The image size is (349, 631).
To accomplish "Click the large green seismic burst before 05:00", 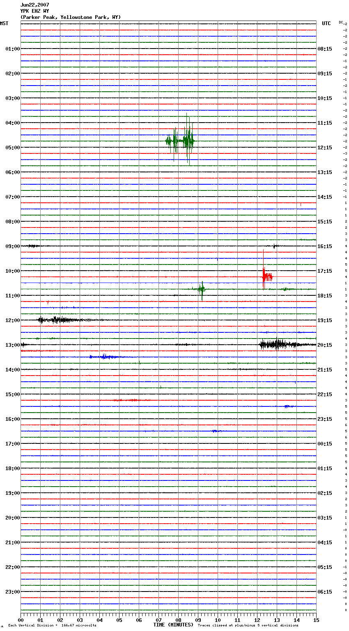I will coord(180,140).
